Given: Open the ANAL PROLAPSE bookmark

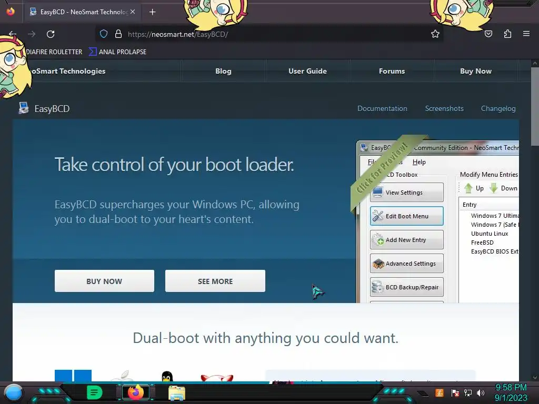Looking at the screenshot, I should click(117, 52).
